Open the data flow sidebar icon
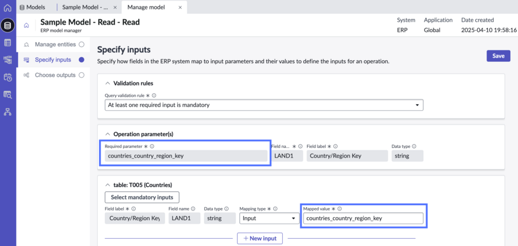The image size is (518, 246). pyautogui.click(x=7, y=60)
